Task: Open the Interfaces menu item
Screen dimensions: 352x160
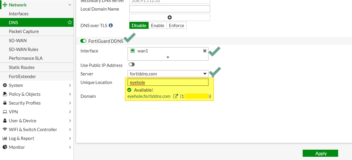Action: tap(37, 14)
